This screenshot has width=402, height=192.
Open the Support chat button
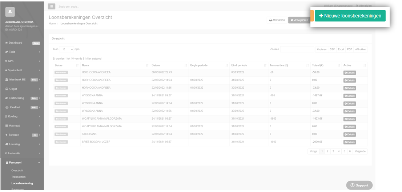[x=359, y=185]
